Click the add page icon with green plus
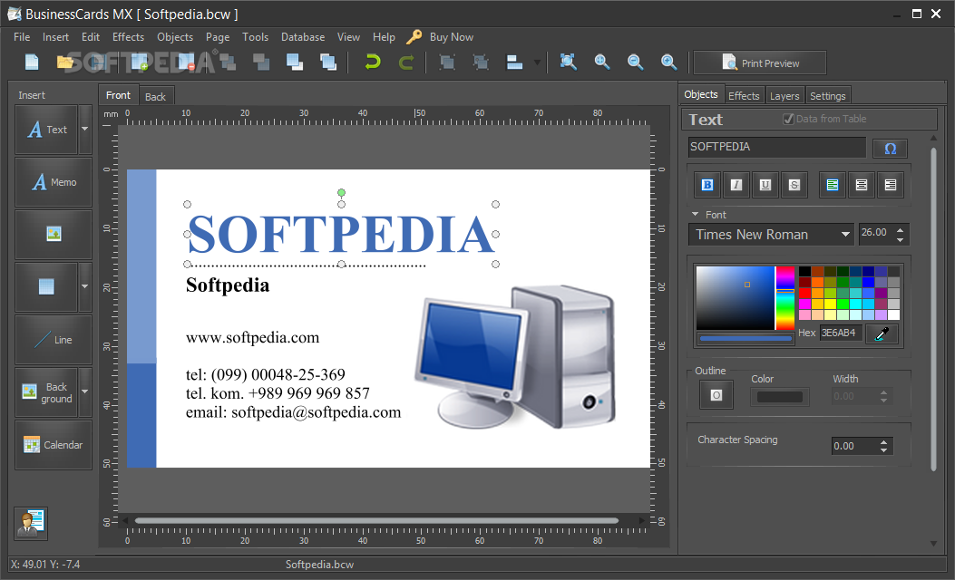 point(140,62)
